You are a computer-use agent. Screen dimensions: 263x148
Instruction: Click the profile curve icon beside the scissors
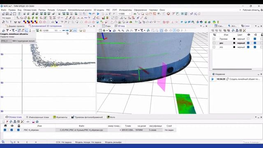pos(75,30)
